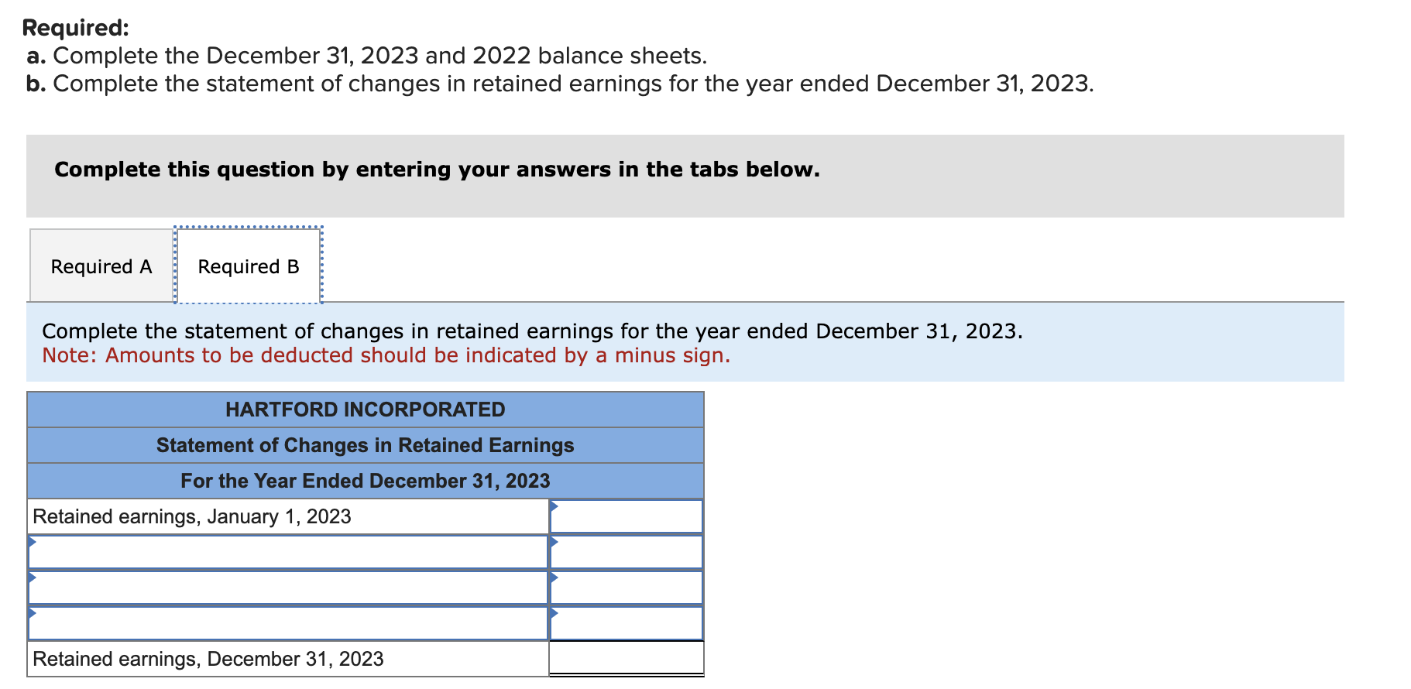Click the Retained earnings, December 31, 2023 input field

pyautogui.click(x=626, y=656)
